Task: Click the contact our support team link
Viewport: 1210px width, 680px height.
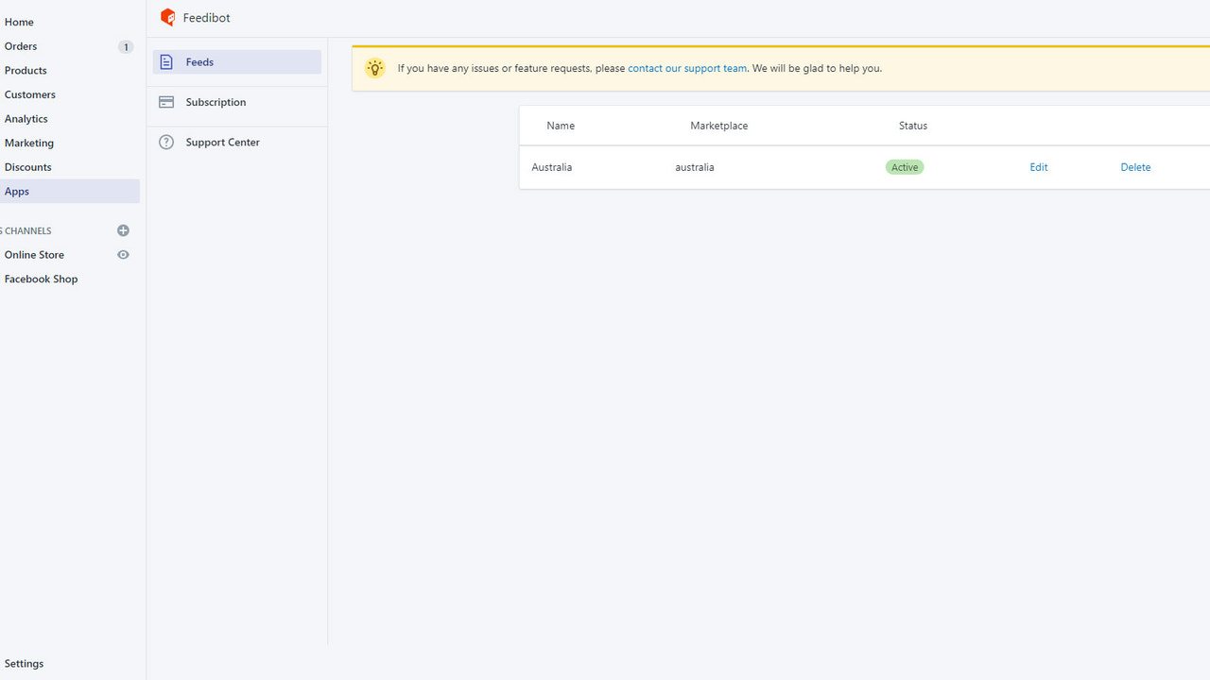Action: [687, 67]
